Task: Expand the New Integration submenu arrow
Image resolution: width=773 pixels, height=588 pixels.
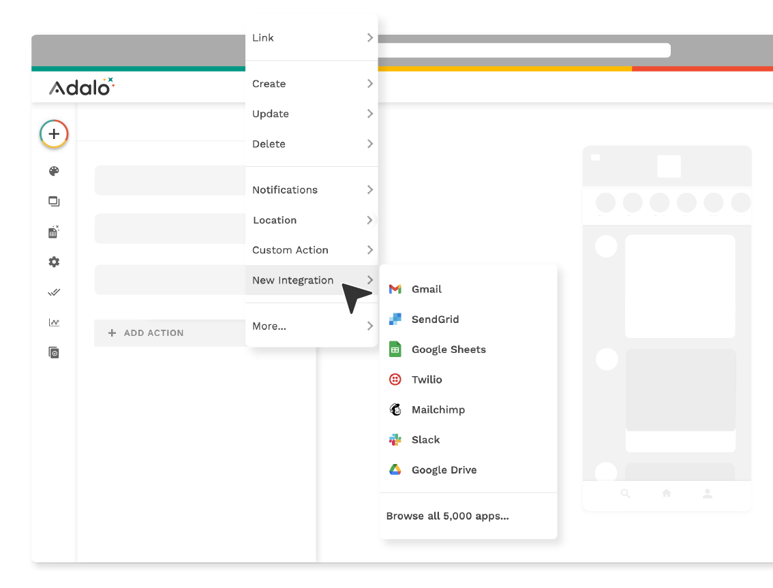Action: [x=369, y=279]
